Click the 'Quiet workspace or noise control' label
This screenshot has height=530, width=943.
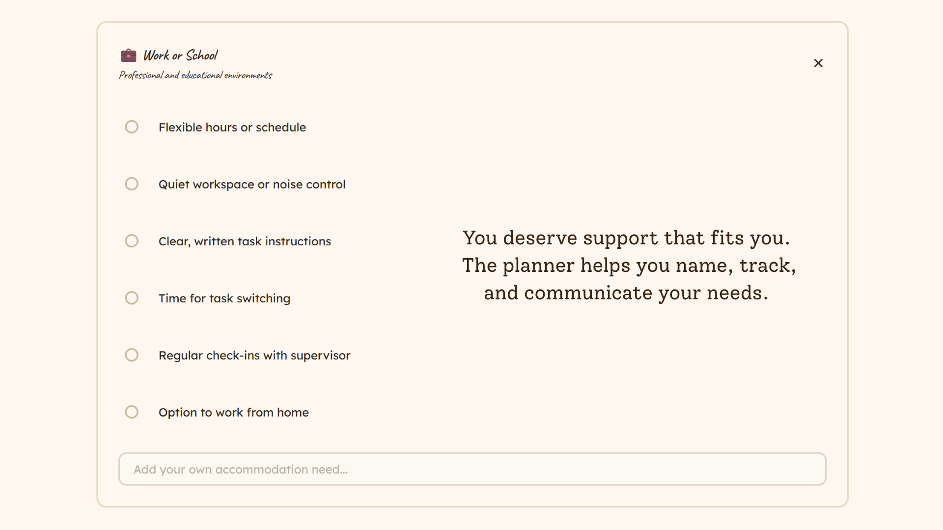click(251, 185)
